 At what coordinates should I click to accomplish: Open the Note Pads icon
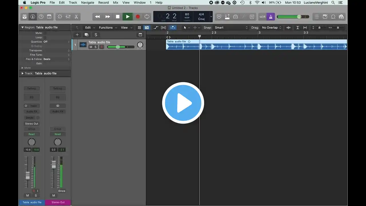[x=325, y=17]
